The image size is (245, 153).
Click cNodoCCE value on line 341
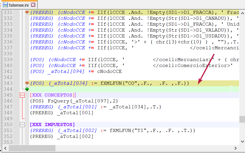click(x=109, y=71)
